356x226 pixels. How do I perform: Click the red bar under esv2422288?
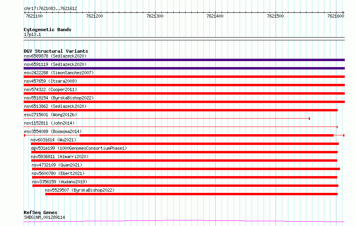(184, 77)
